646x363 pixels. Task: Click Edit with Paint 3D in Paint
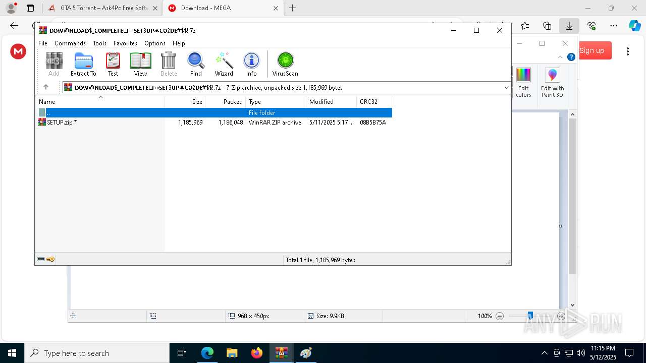click(x=552, y=83)
